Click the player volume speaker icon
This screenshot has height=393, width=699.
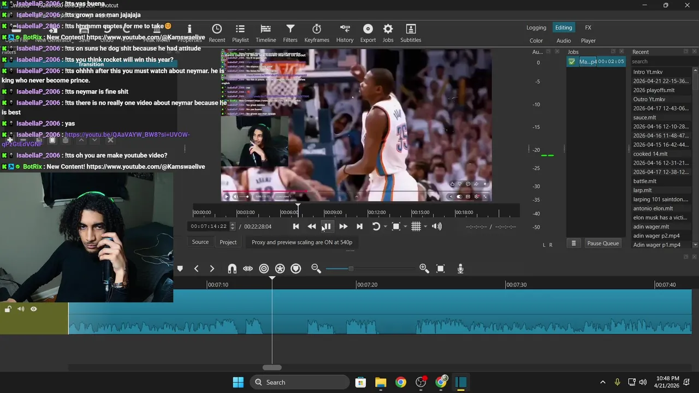point(437,227)
